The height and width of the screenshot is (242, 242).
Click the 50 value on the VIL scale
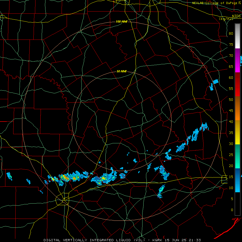231,100
